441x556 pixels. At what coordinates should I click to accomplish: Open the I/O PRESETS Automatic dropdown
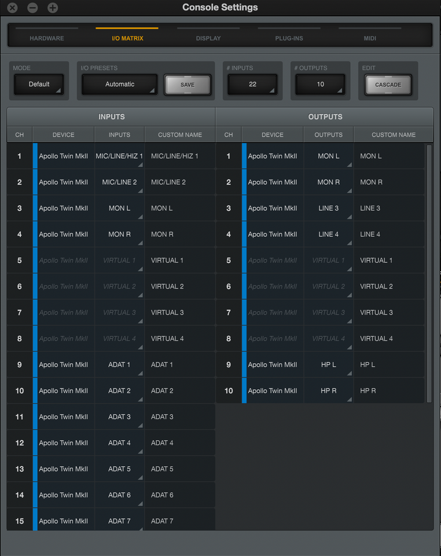(120, 85)
